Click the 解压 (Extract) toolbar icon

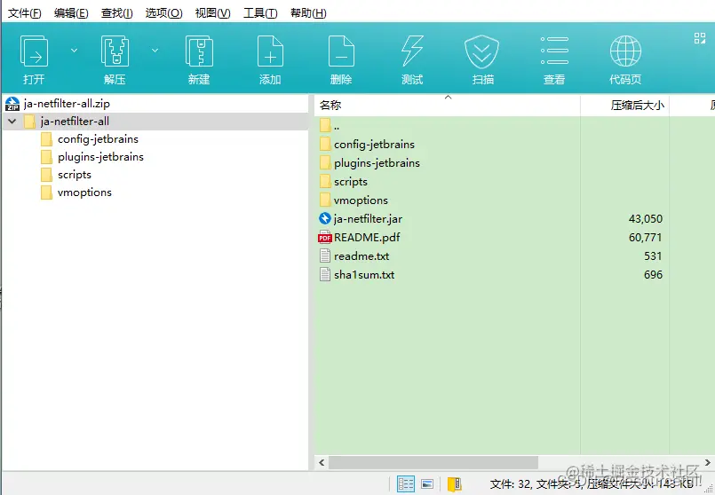(115, 51)
